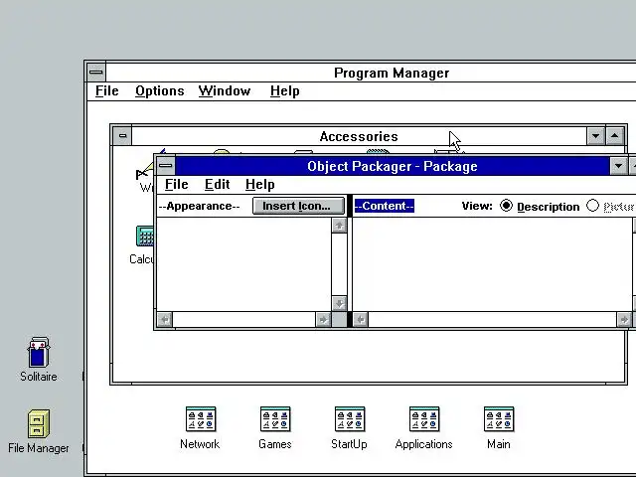Click the Insert Icon... button

(298, 206)
